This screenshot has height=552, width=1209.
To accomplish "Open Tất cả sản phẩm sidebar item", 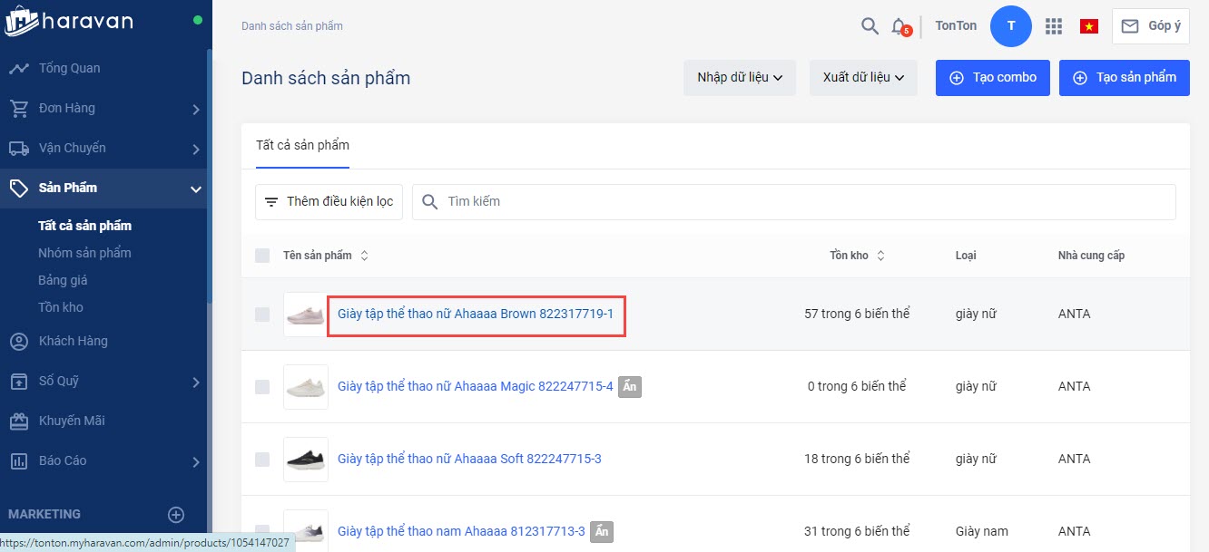I will [84, 226].
